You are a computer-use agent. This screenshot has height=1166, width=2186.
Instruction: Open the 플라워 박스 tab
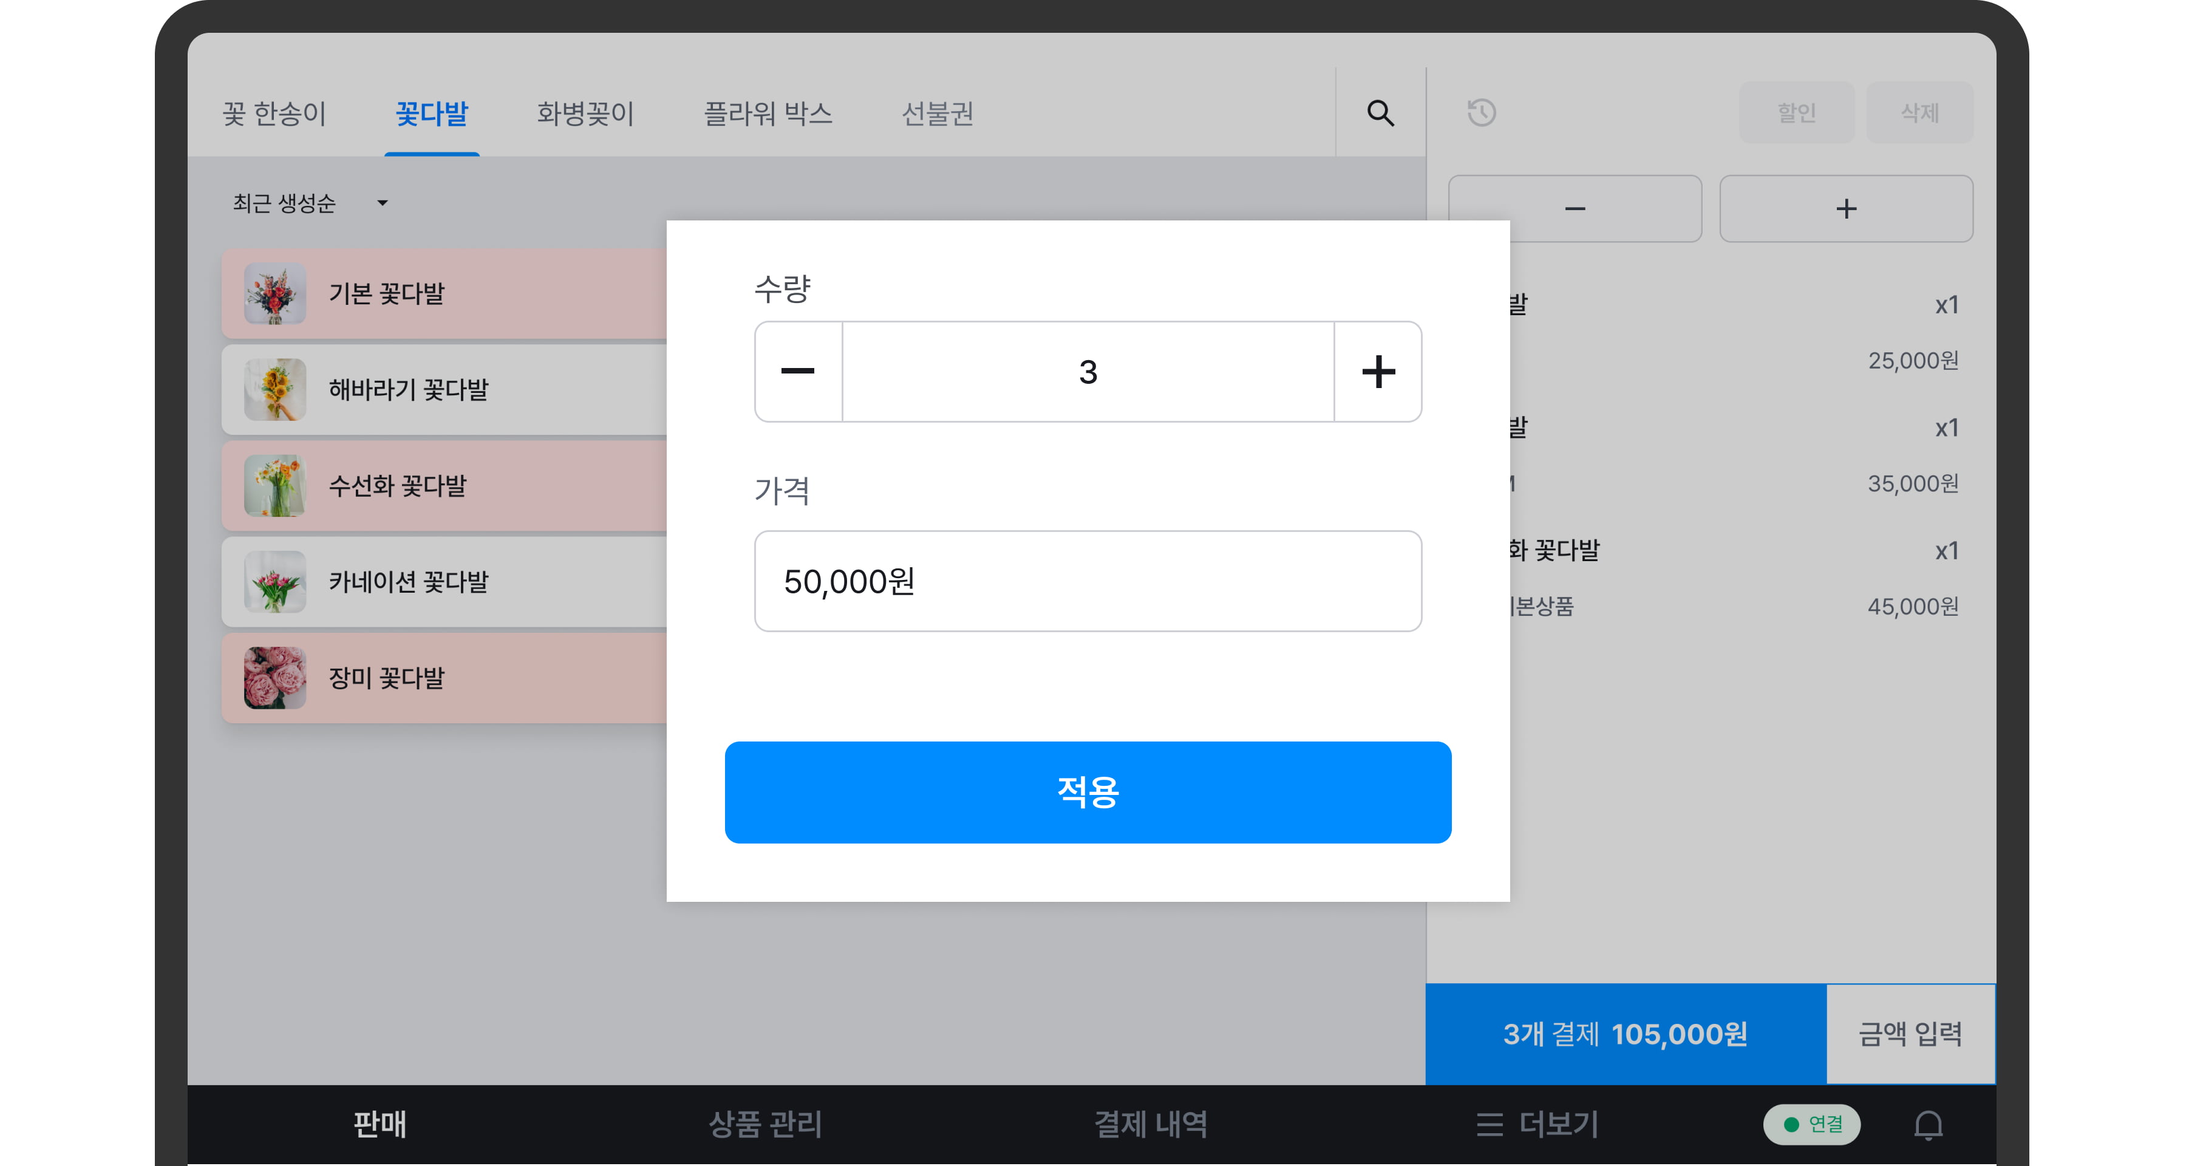tap(768, 113)
